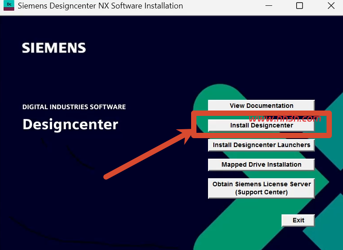Choose Install Designcenter Launchers
The height and width of the screenshot is (250, 343).
click(x=261, y=145)
